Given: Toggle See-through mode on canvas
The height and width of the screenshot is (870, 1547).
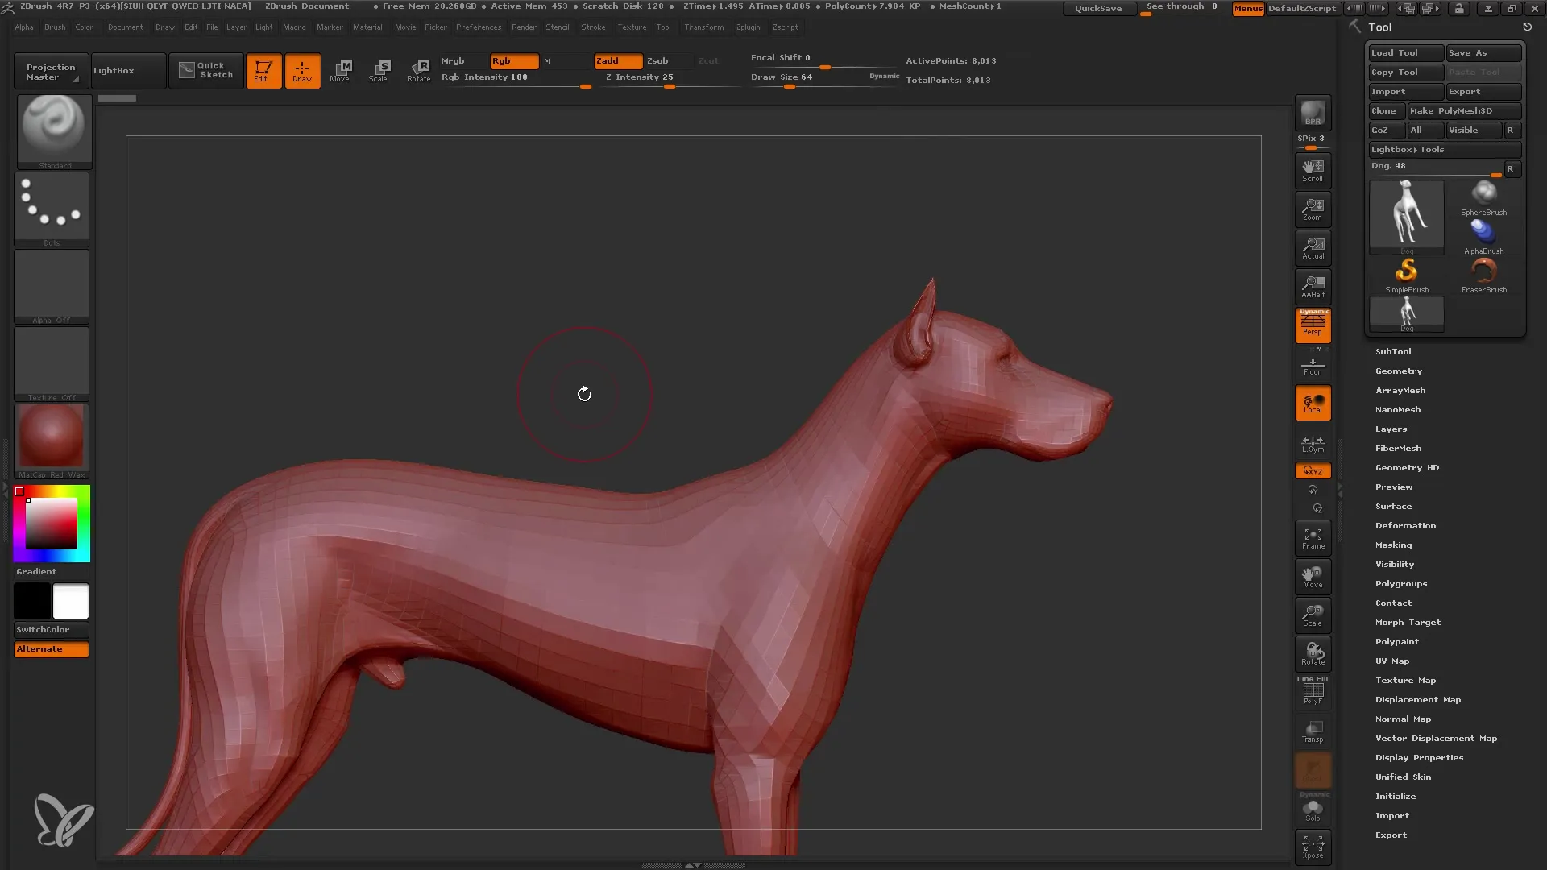Looking at the screenshot, I should pos(1183,7).
